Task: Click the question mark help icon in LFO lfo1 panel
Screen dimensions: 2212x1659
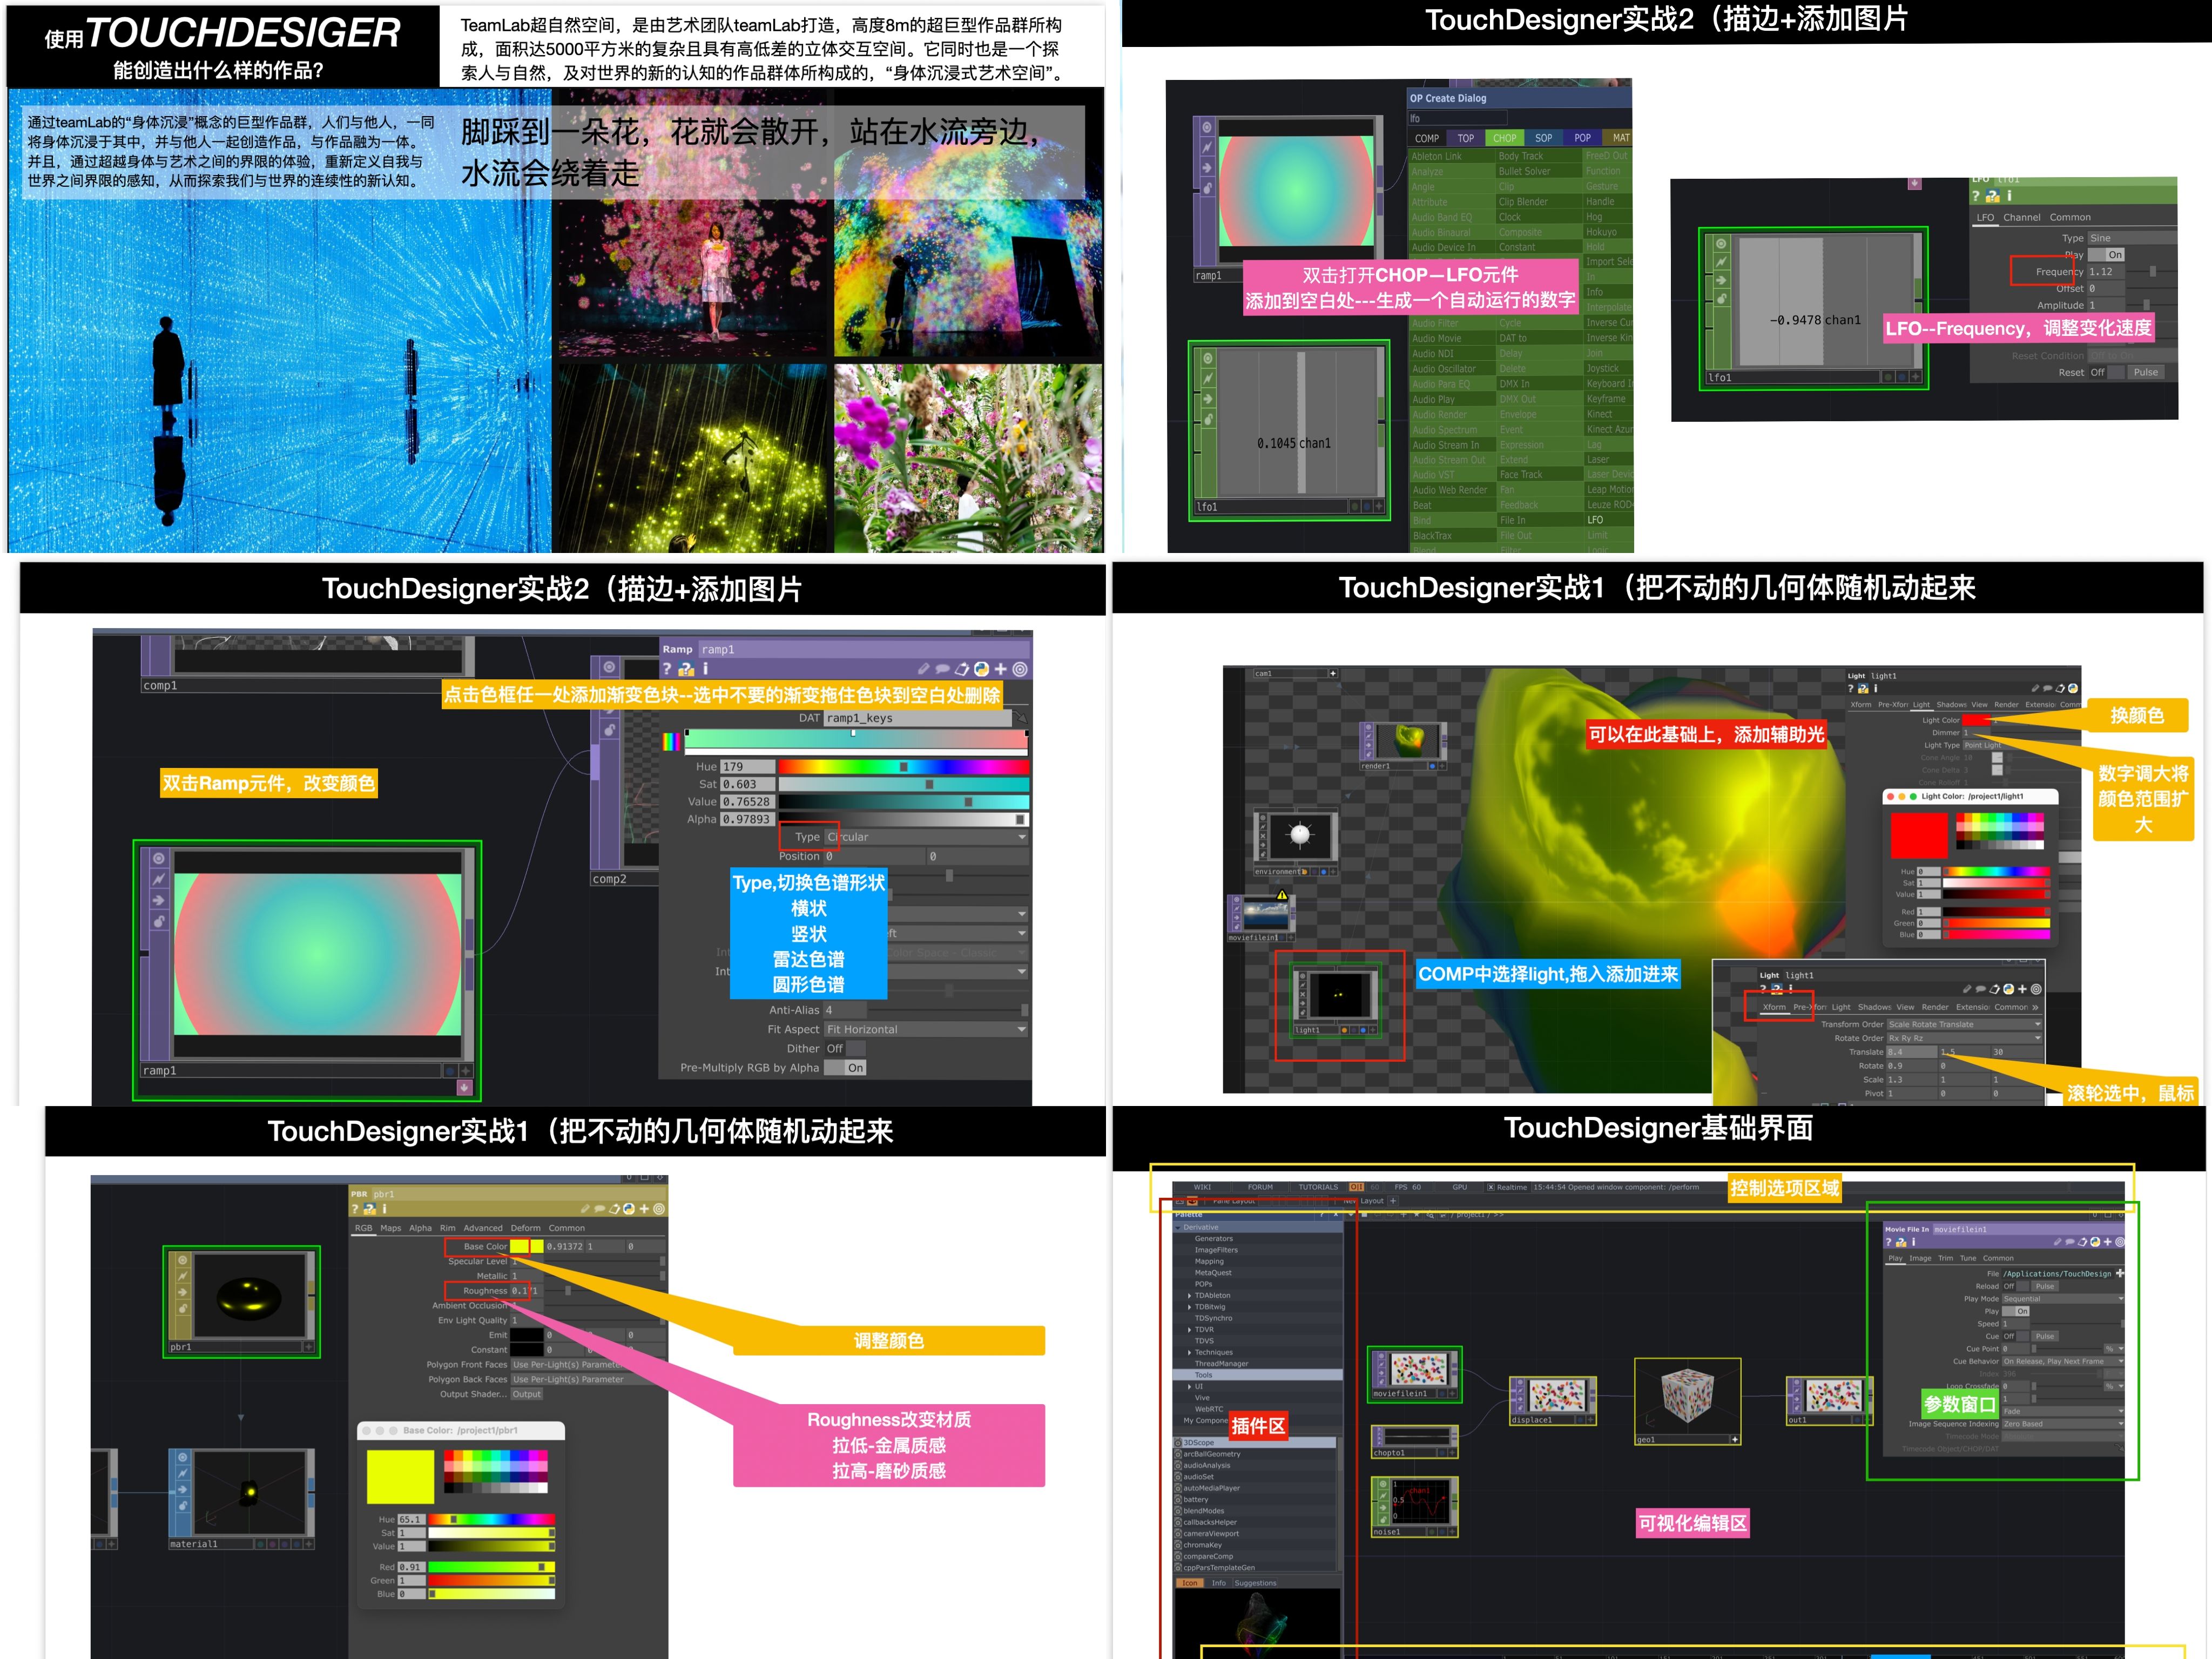Action: click(1976, 196)
